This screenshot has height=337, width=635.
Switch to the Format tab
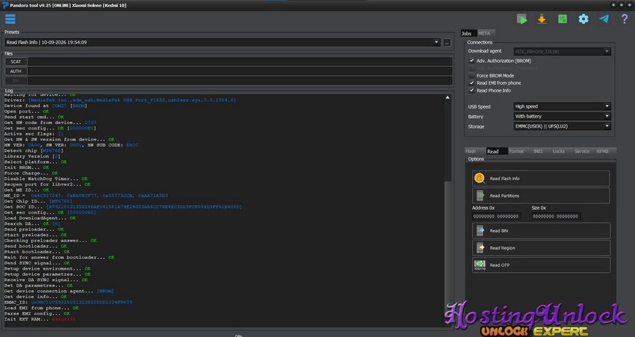pos(516,151)
